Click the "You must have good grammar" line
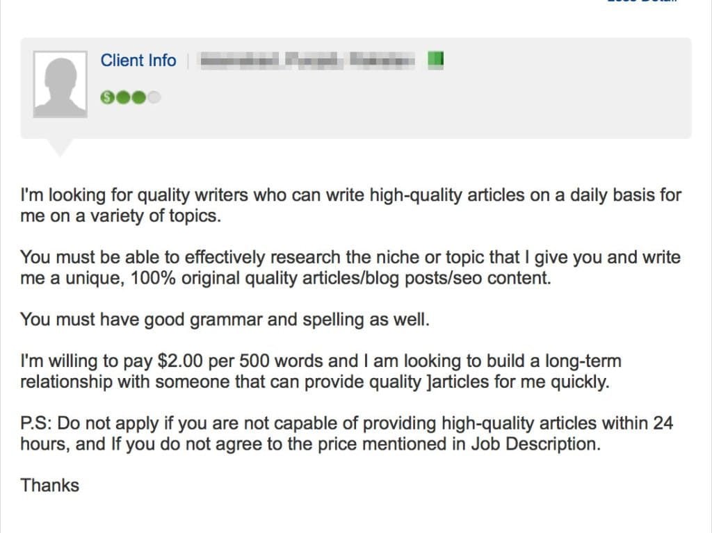Screen dimensions: 712x533 click(x=225, y=320)
